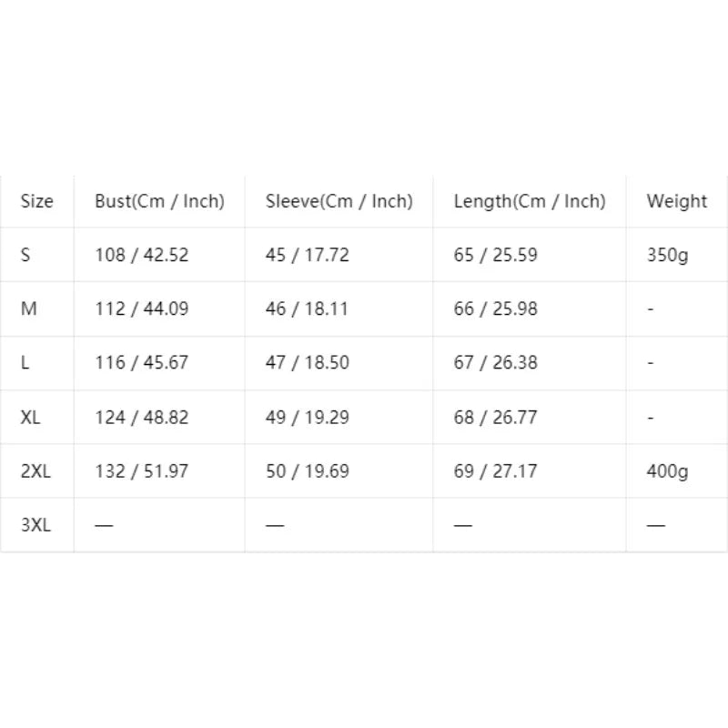Click the 124 / 48.82 bust cell
Screen dimensions: 728x728
coord(159,417)
